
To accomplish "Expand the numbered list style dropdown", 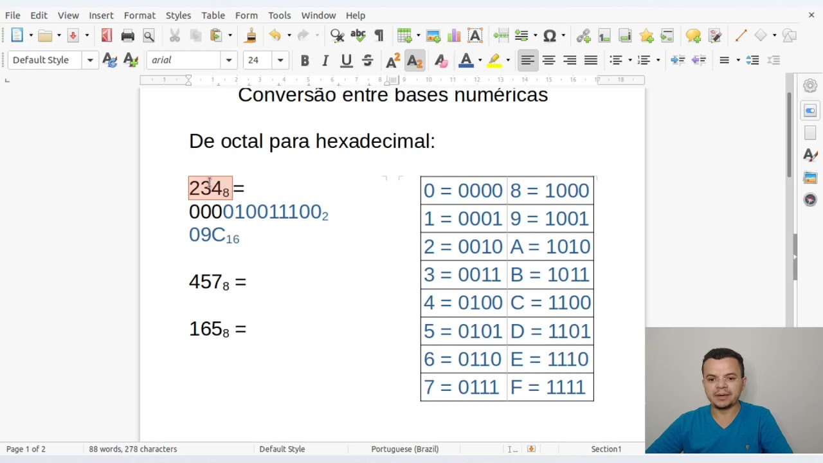I will pos(658,60).
